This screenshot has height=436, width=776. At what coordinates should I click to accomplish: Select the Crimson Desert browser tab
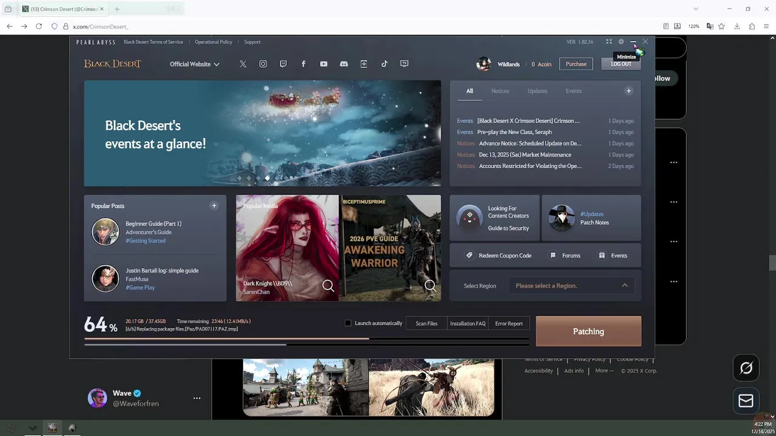62,9
